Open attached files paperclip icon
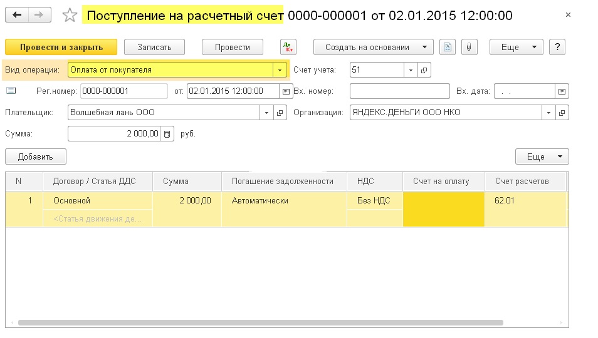This screenshot has width=598, height=338. coord(469,47)
